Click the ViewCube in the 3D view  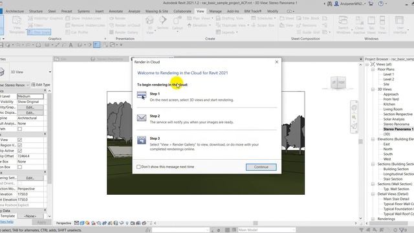[338, 82]
